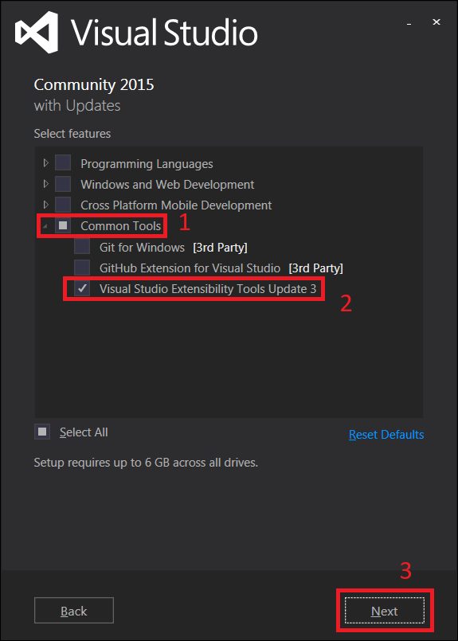Click the Reset Defaults link
458x641 pixels.
point(386,434)
